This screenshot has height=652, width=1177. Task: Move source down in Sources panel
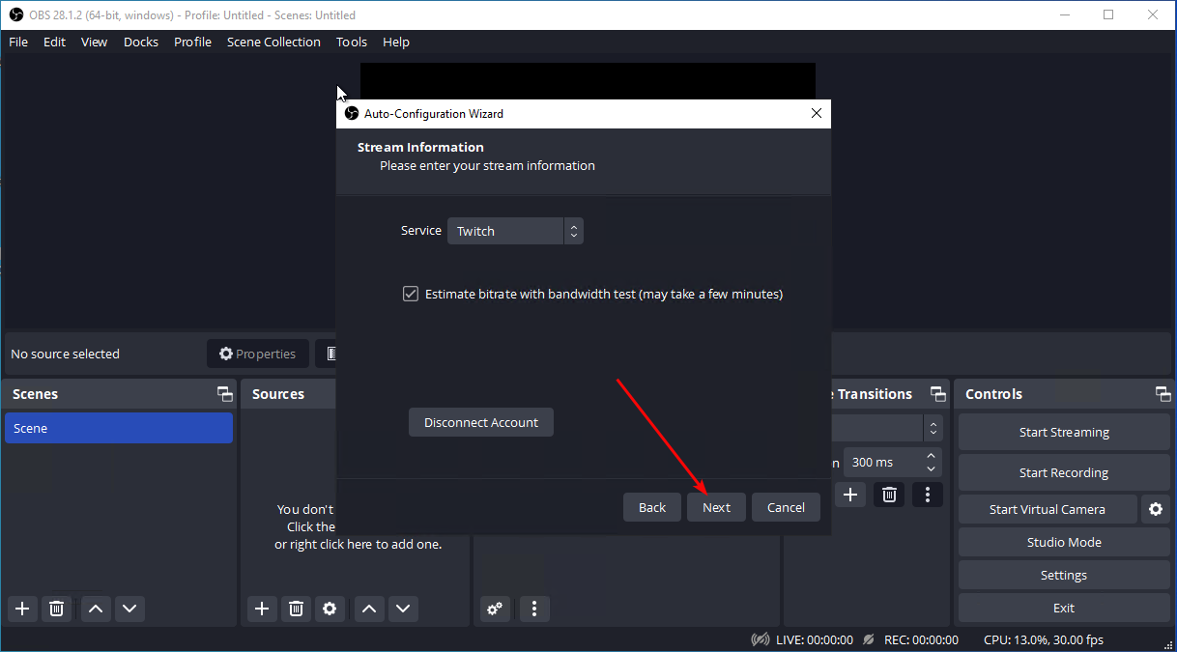(x=403, y=609)
